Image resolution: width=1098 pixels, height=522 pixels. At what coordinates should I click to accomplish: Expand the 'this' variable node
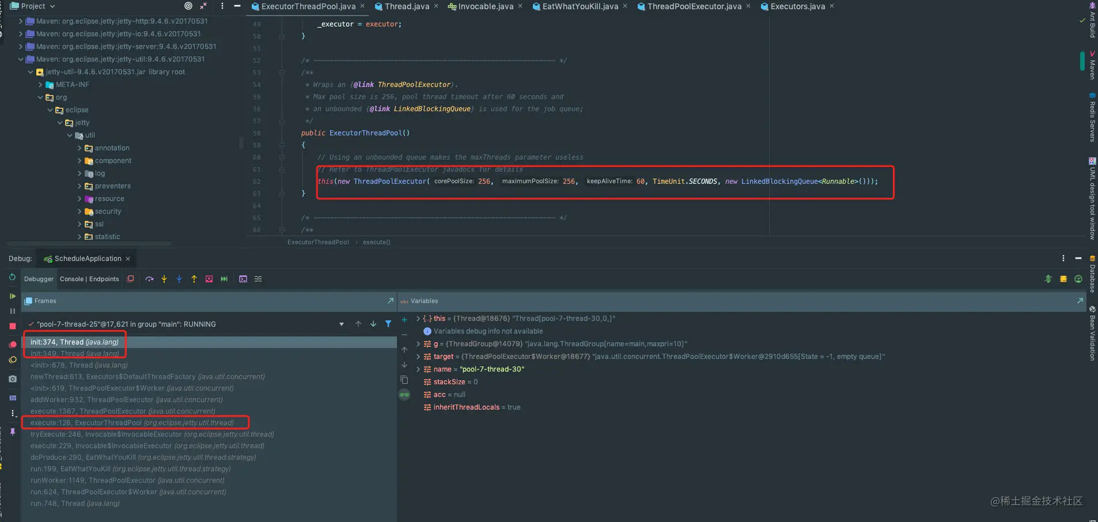tap(418, 319)
